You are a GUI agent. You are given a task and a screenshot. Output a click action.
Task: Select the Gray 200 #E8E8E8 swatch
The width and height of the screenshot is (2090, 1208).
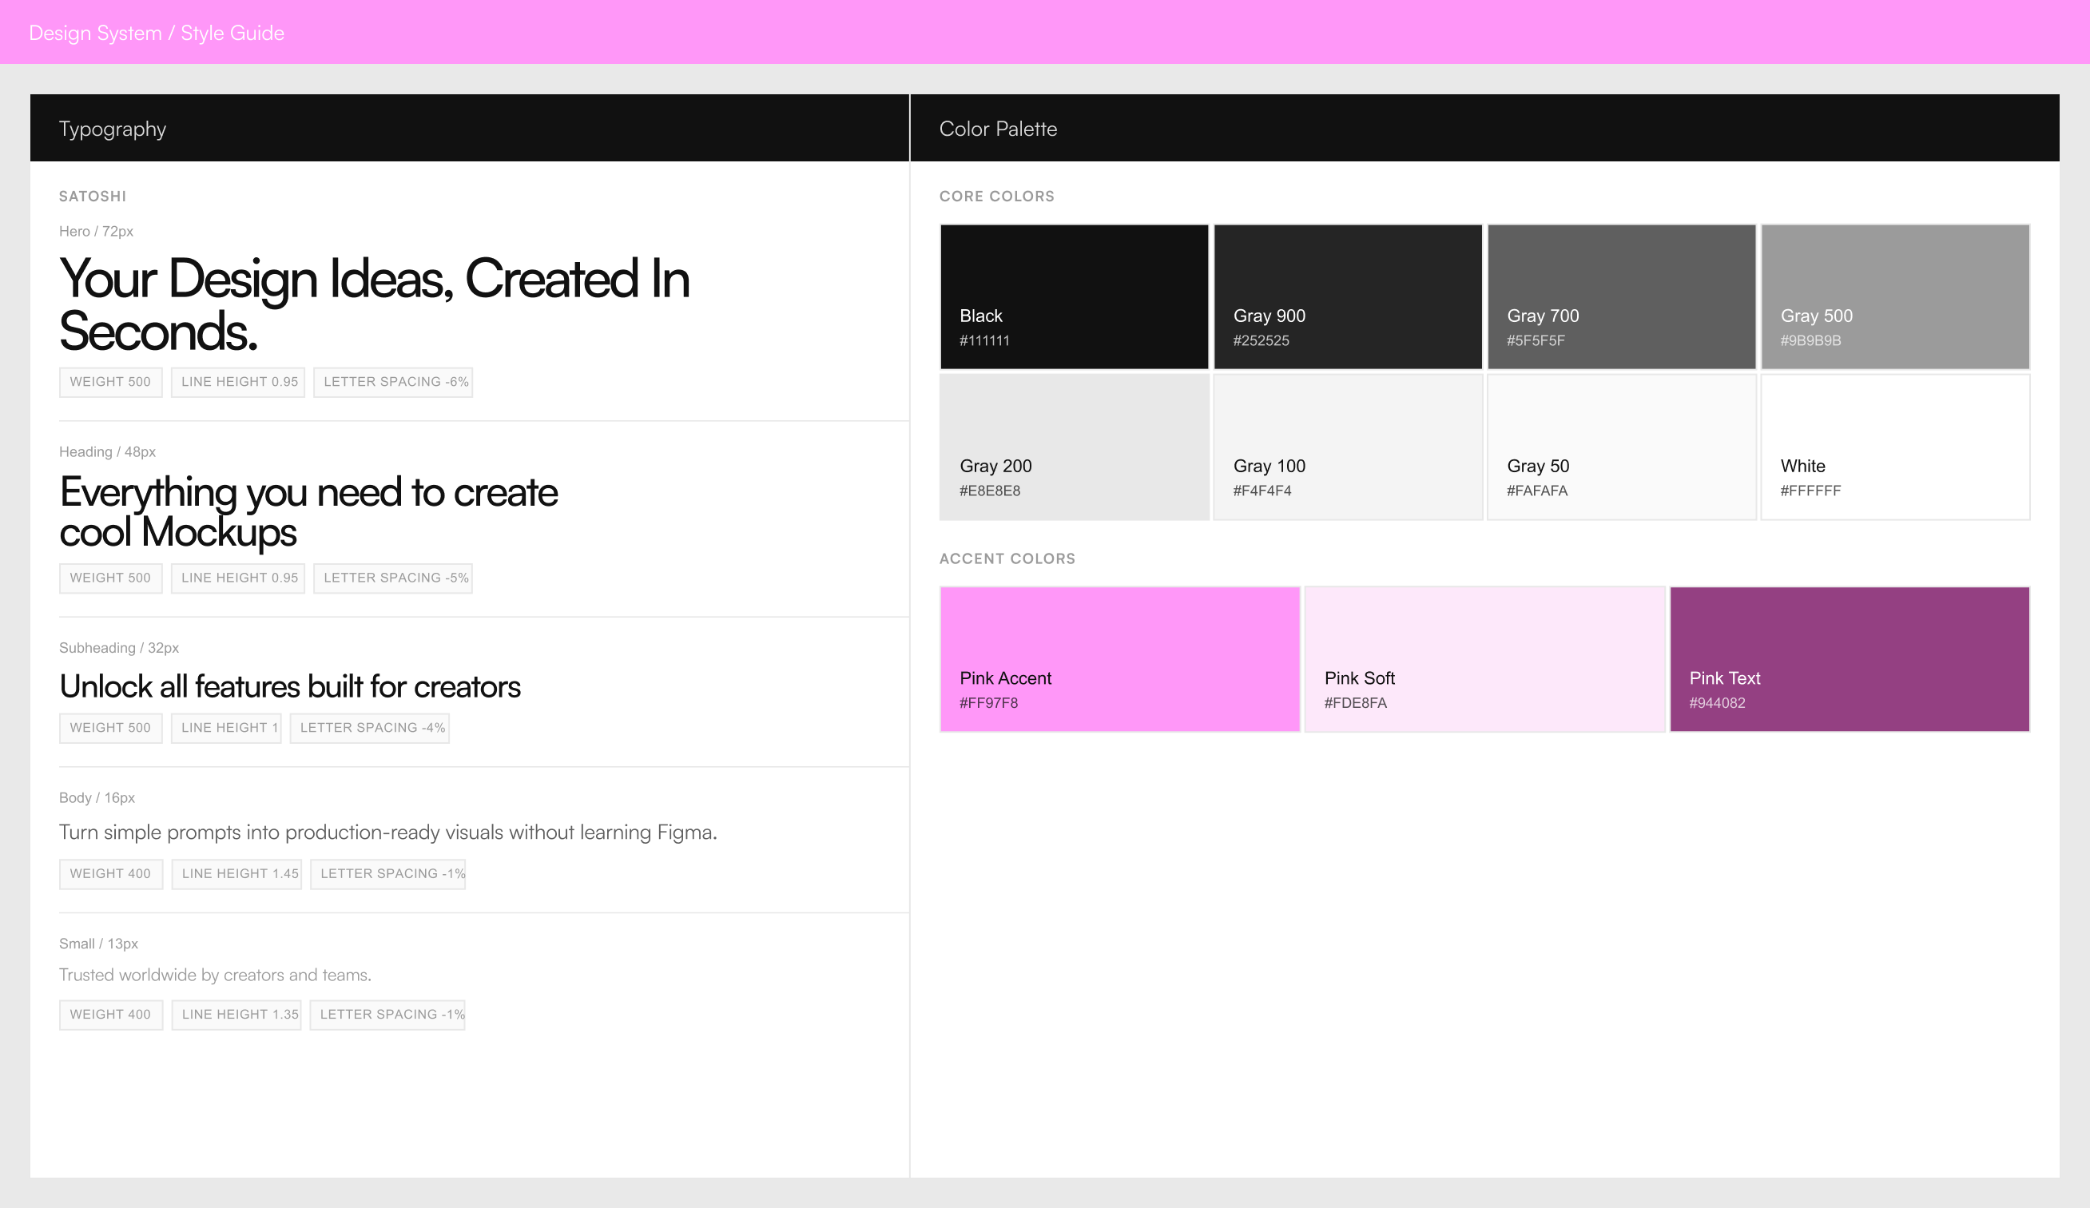[1074, 447]
